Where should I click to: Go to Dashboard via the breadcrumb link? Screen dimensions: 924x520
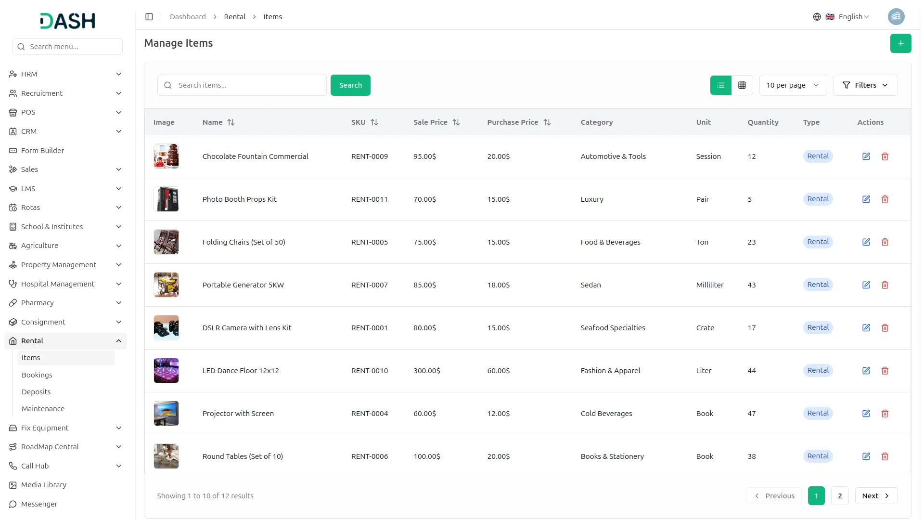pyautogui.click(x=188, y=16)
